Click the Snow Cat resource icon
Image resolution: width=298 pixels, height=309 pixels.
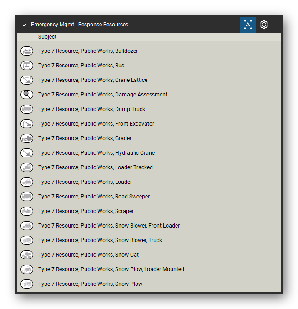pyautogui.click(x=27, y=255)
